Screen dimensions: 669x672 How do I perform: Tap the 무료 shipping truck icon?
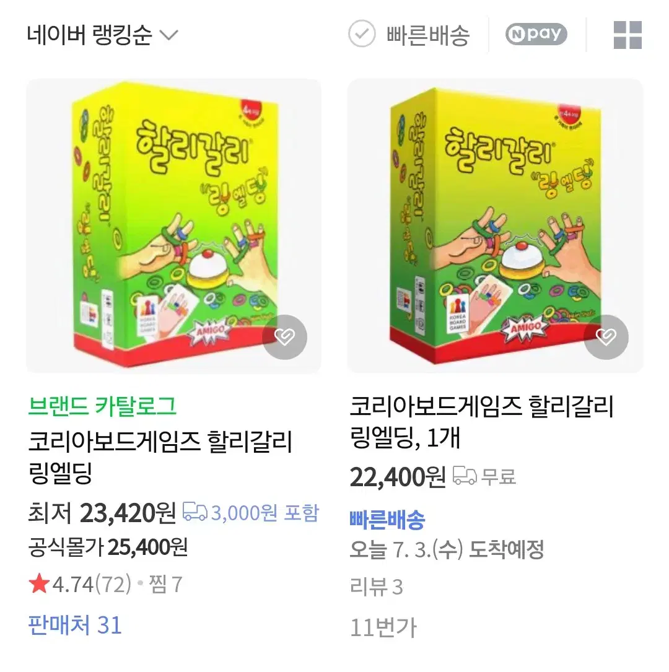(x=465, y=476)
